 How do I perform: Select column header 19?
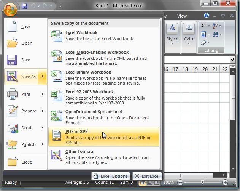195,69
